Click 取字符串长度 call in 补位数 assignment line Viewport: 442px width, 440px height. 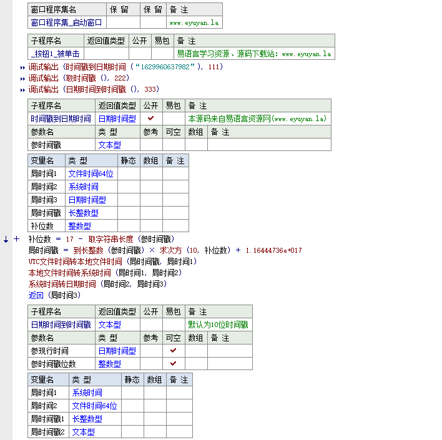click(110, 239)
